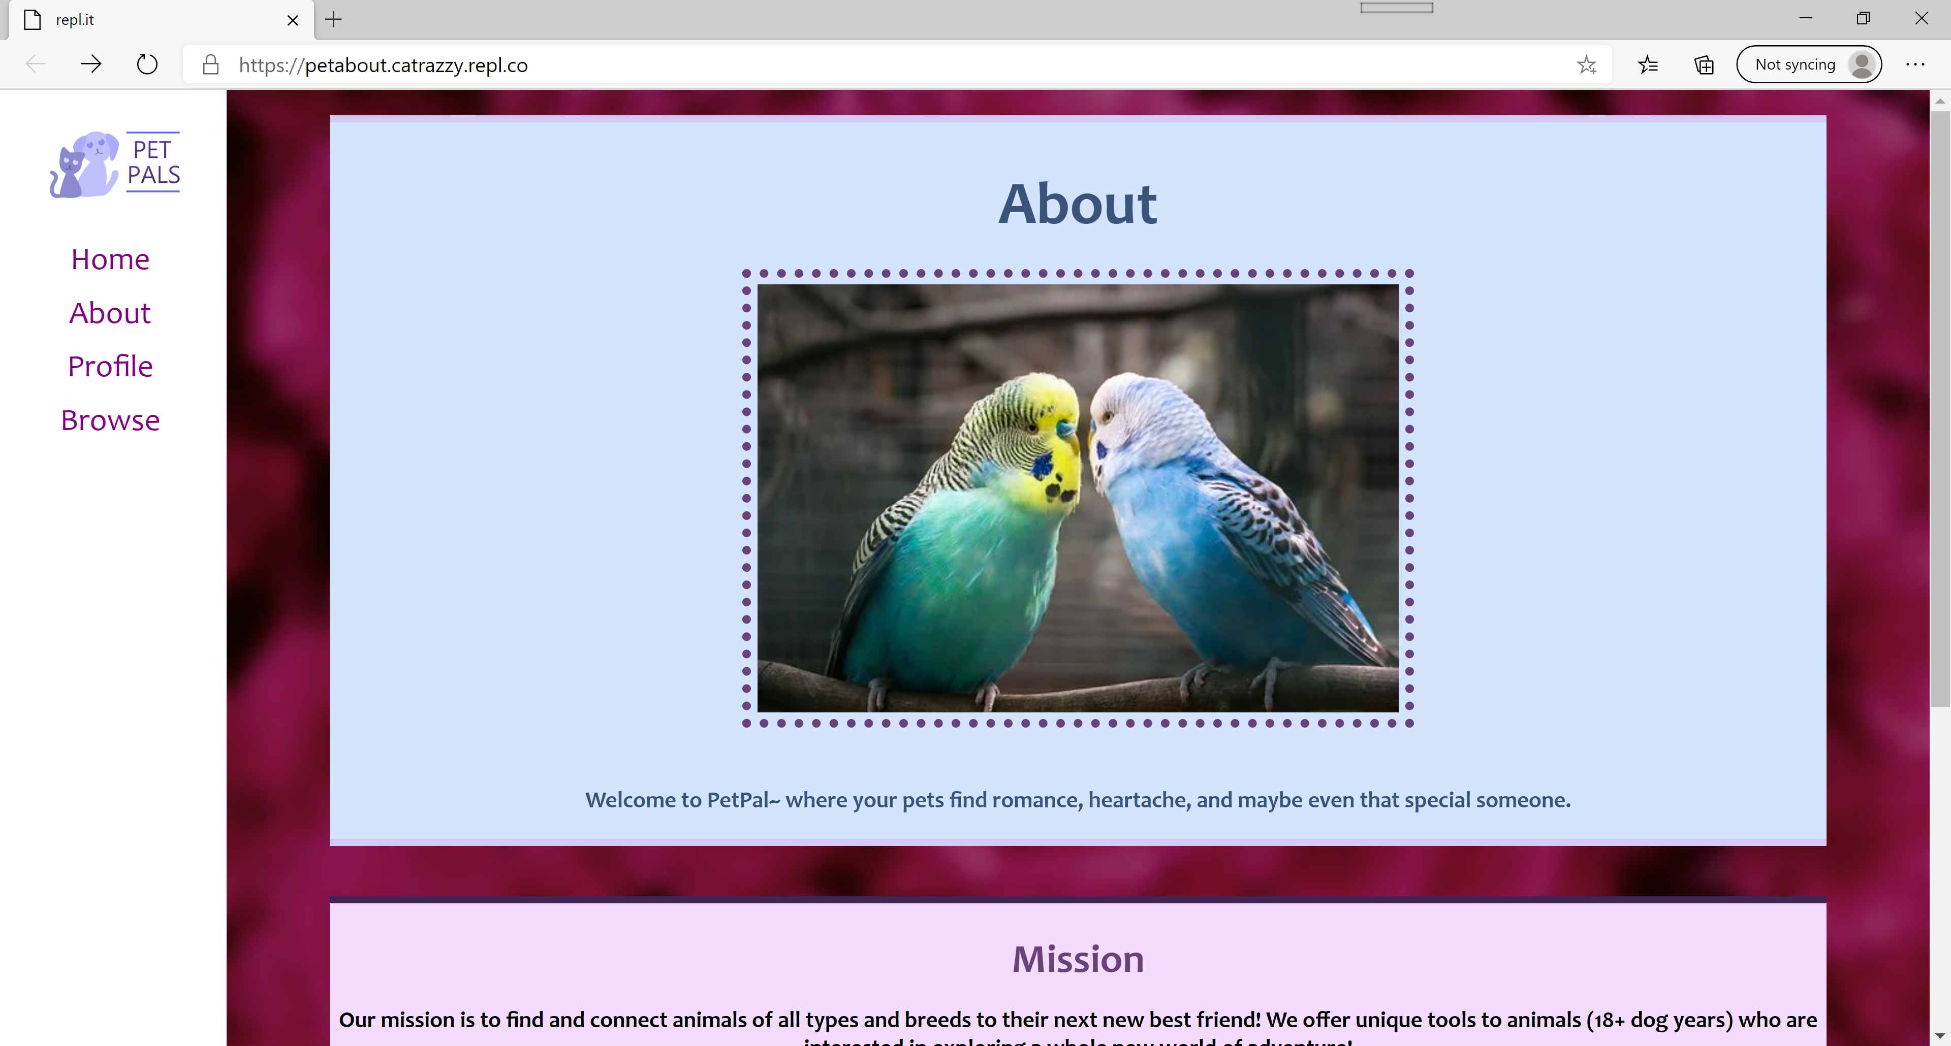Close the repl.it tab
The height and width of the screenshot is (1046, 1951).
click(x=292, y=20)
